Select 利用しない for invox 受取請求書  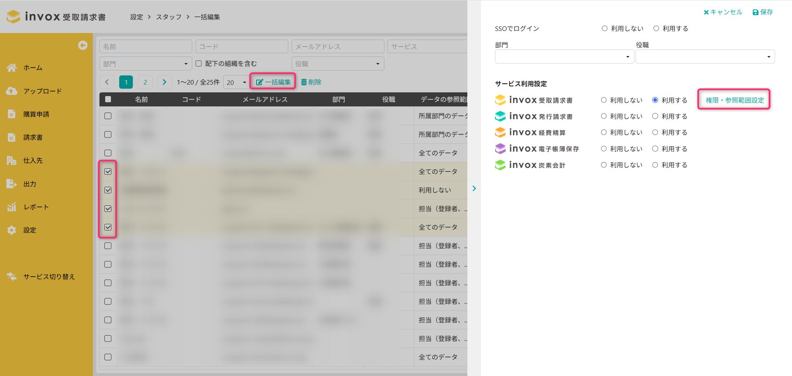pyautogui.click(x=603, y=100)
